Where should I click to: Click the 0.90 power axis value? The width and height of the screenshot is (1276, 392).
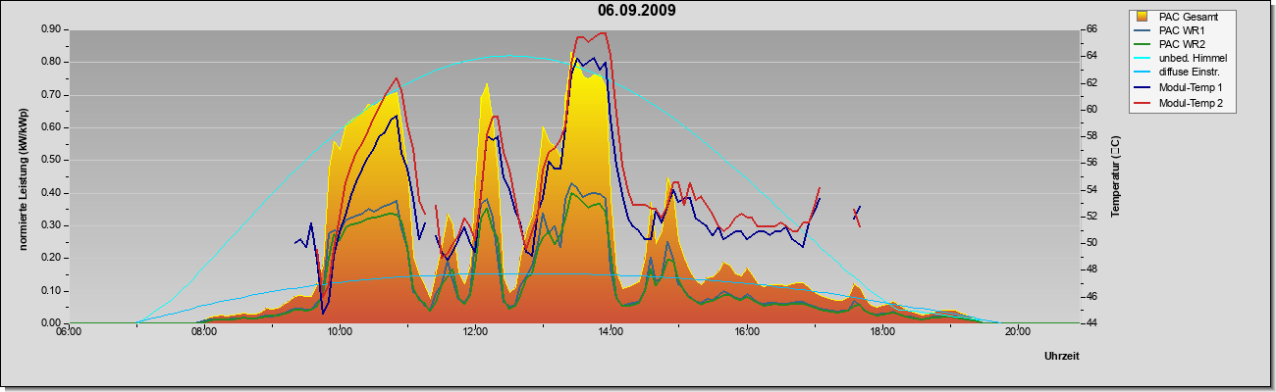pos(52,29)
